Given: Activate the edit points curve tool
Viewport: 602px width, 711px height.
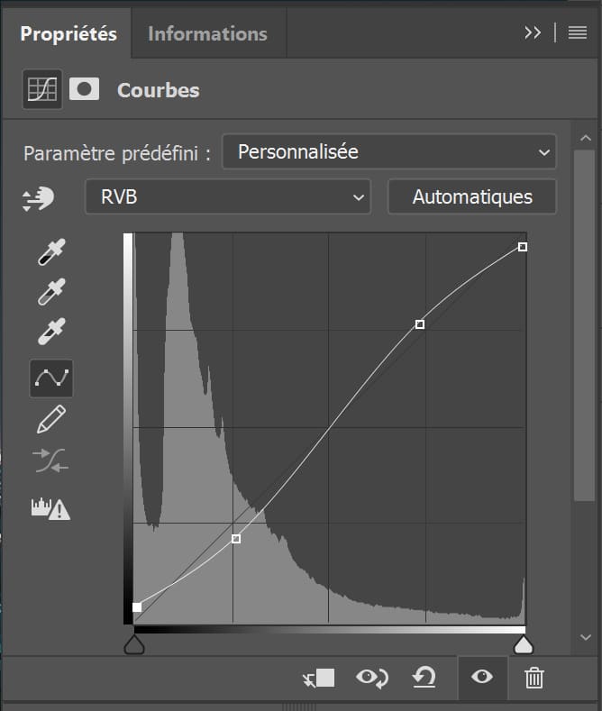Looking at the screenshot, I should coord(51,378).
